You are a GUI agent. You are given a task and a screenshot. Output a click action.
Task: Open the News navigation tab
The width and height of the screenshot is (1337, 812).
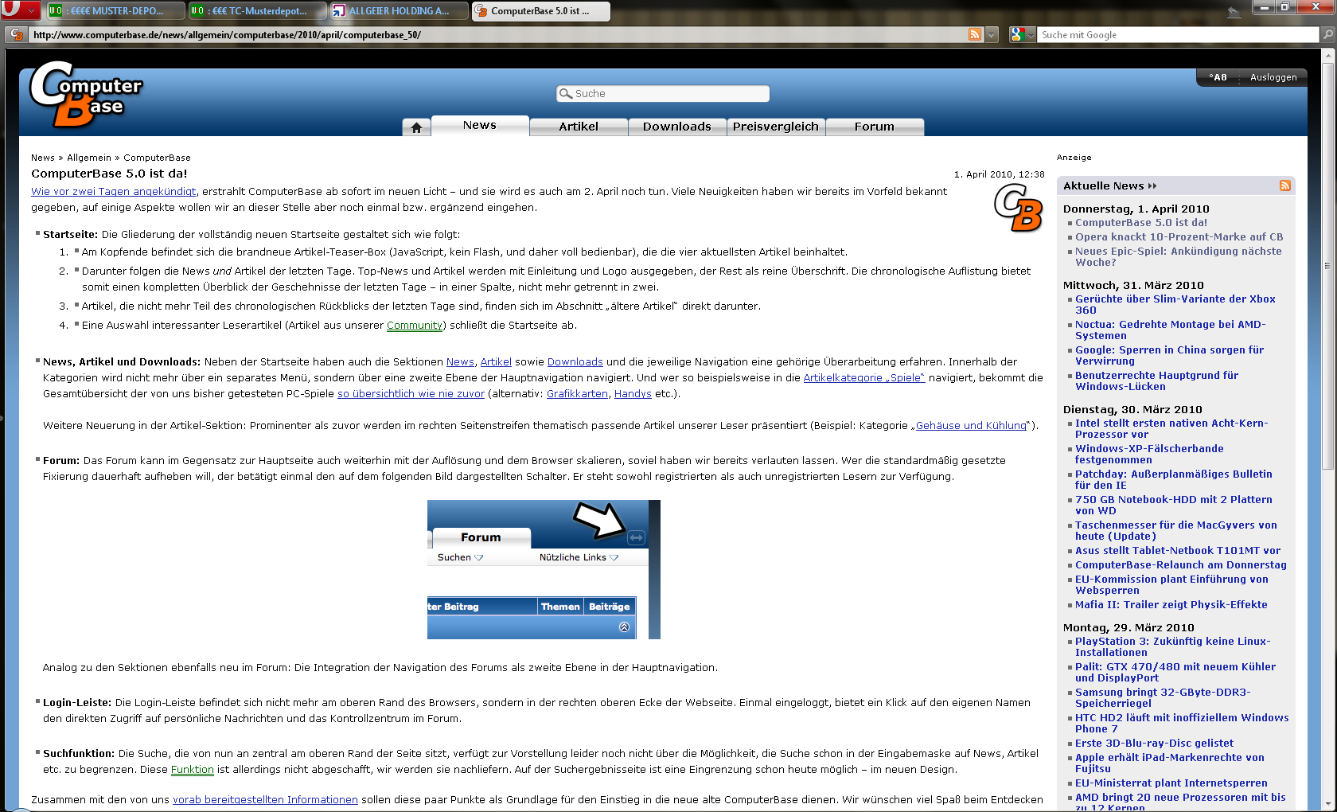(x=480, y=125)
